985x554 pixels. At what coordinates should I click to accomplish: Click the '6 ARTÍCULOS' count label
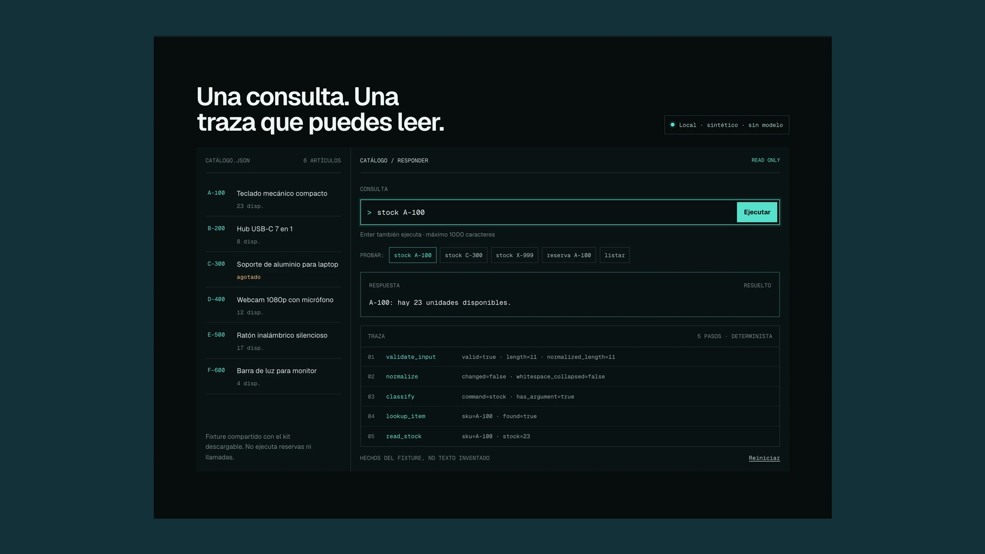coord(322,161)
